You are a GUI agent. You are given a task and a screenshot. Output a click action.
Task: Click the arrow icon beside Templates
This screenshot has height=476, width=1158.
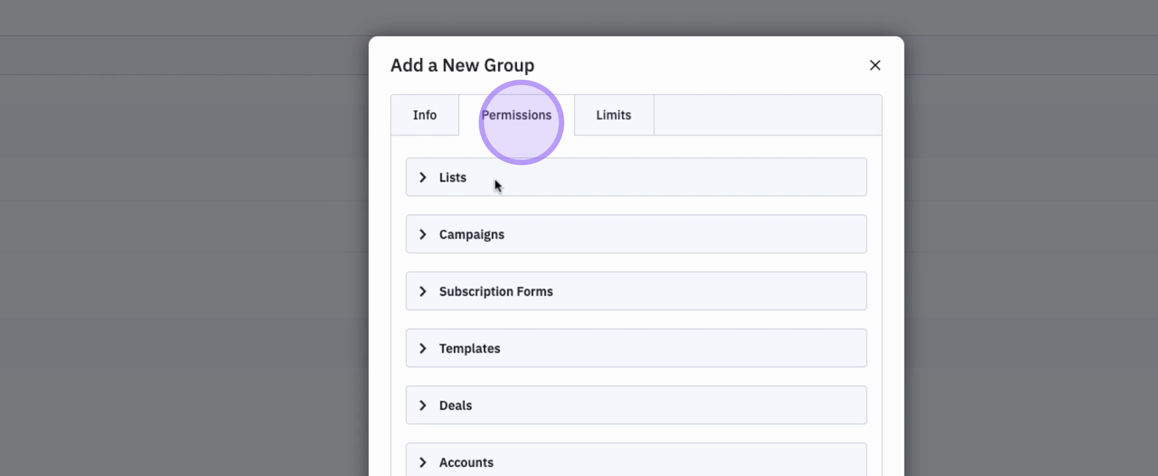[x=423, y=348]
